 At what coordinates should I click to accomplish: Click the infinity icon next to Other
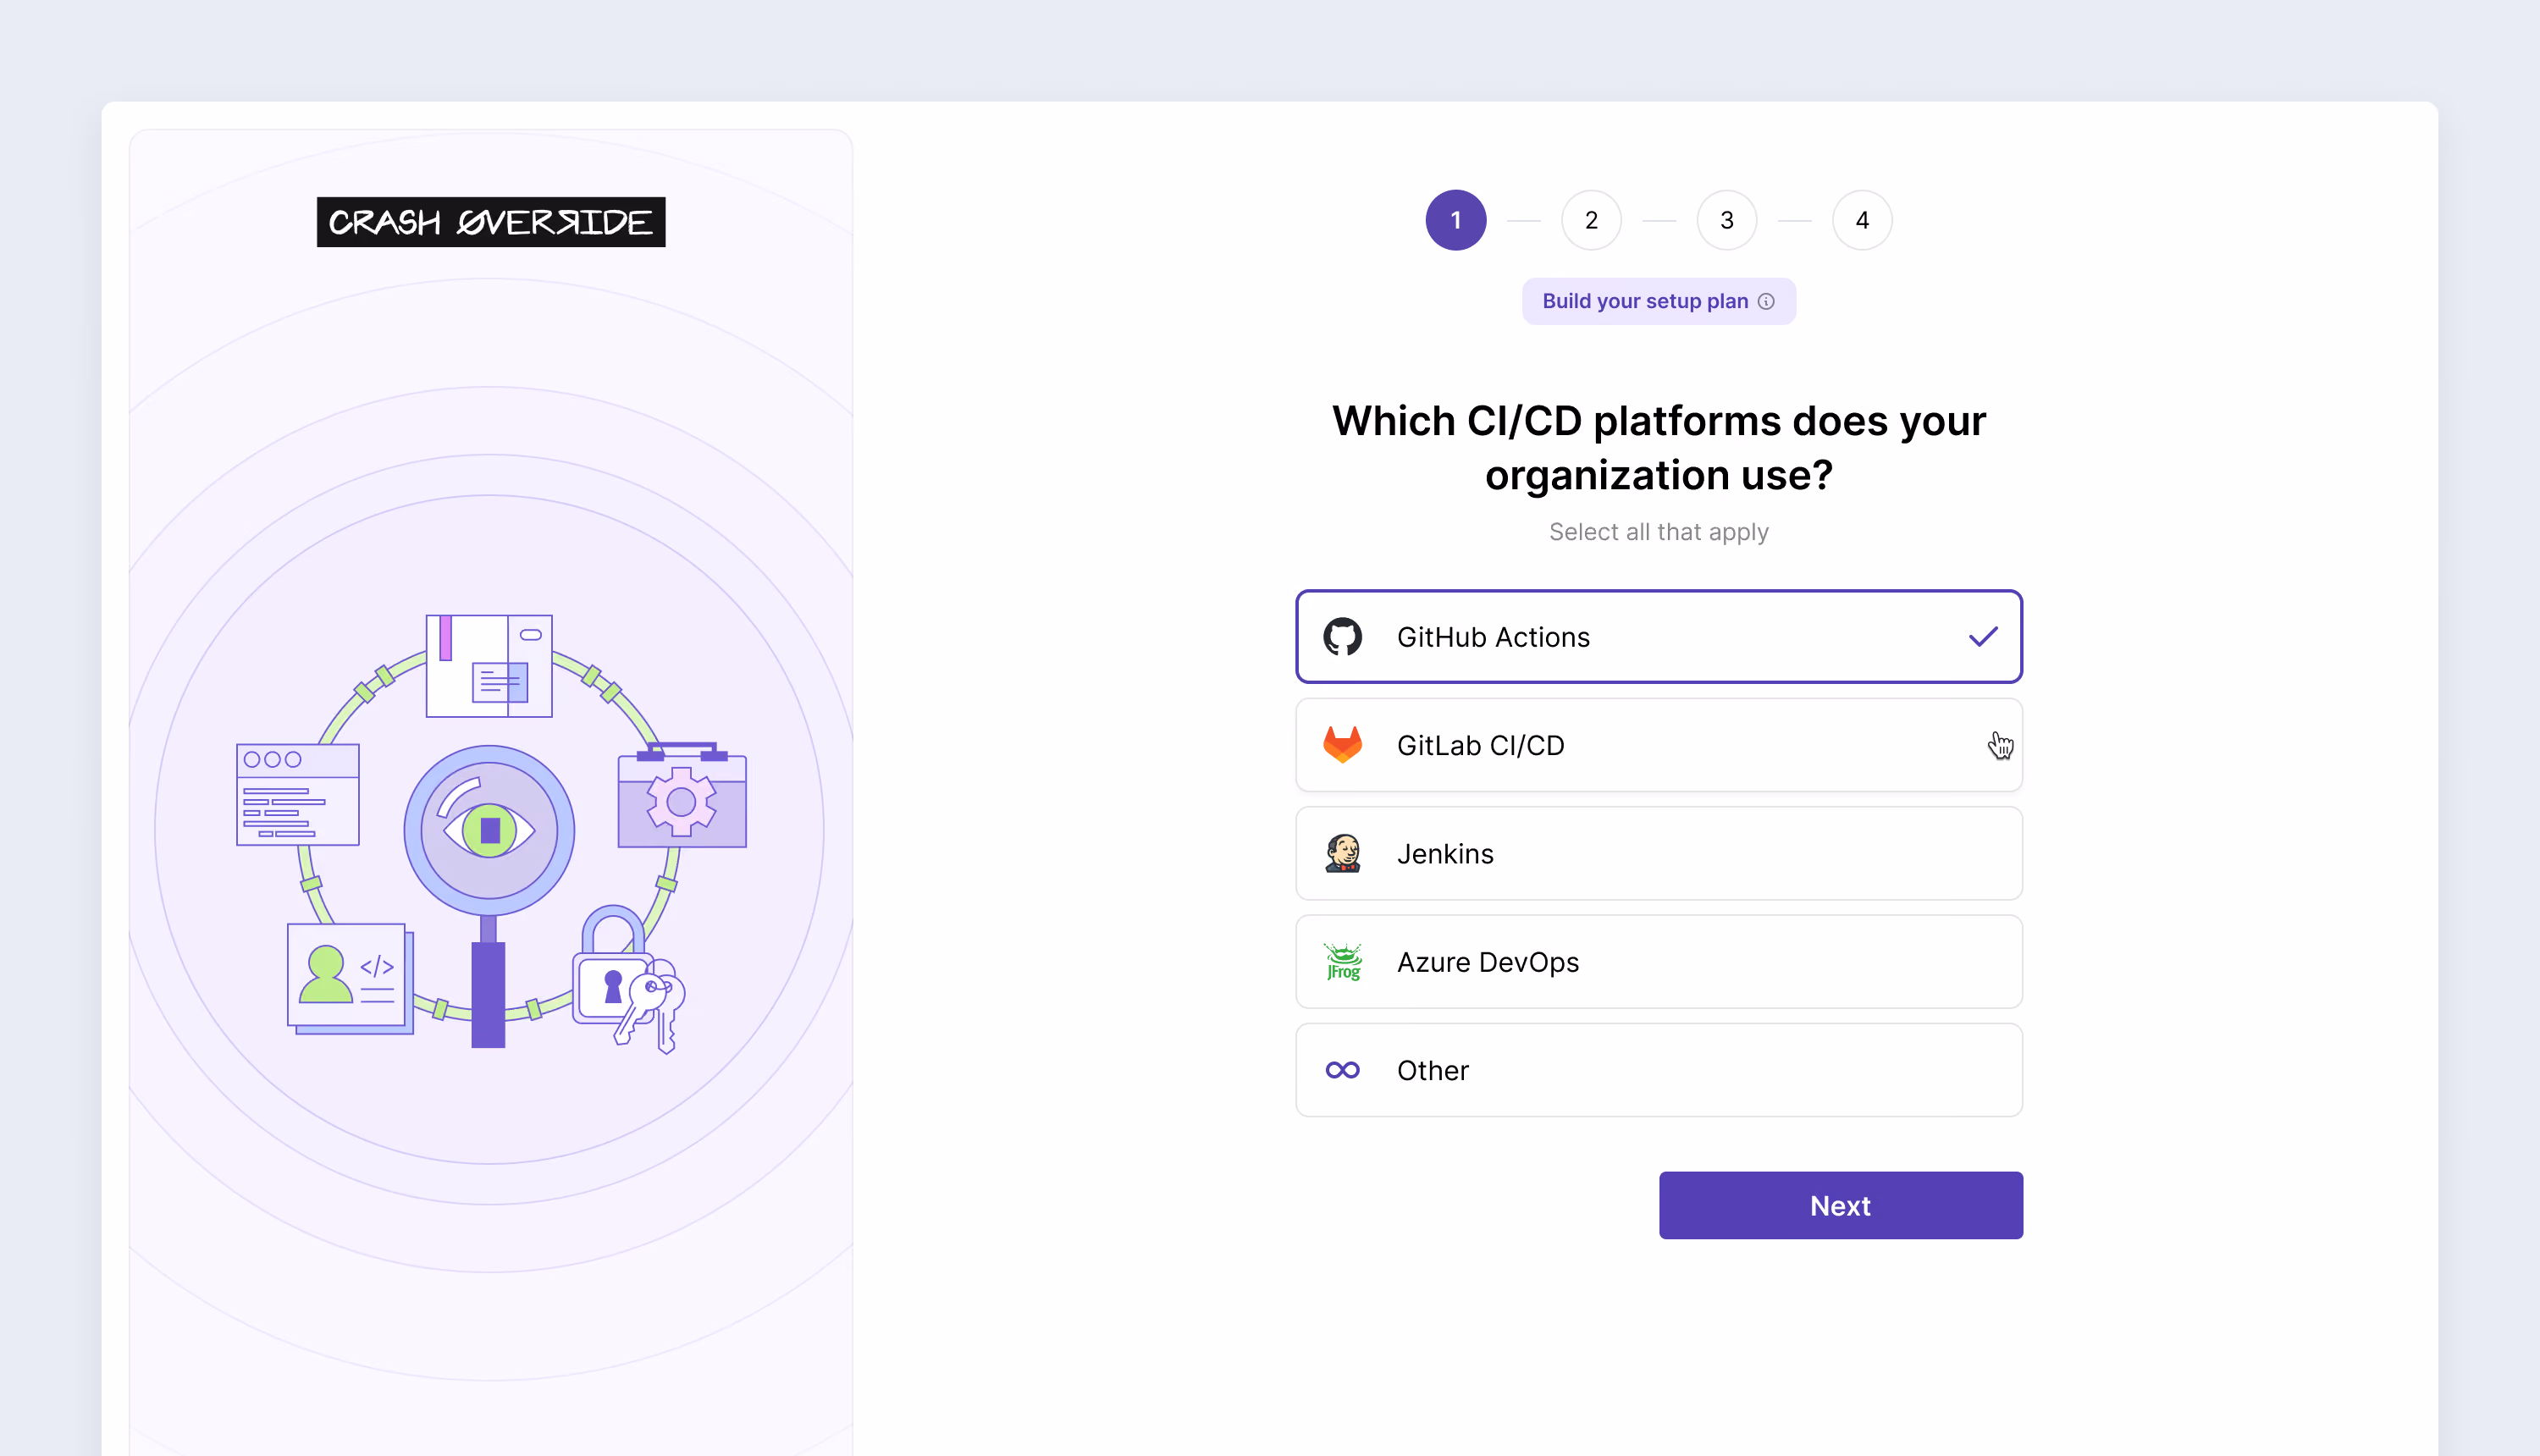click(x=1342, y=1070)
